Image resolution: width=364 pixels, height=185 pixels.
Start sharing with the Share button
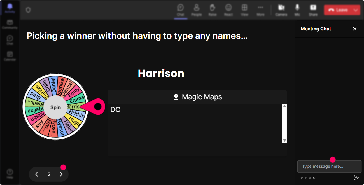(x=313, y=10)
